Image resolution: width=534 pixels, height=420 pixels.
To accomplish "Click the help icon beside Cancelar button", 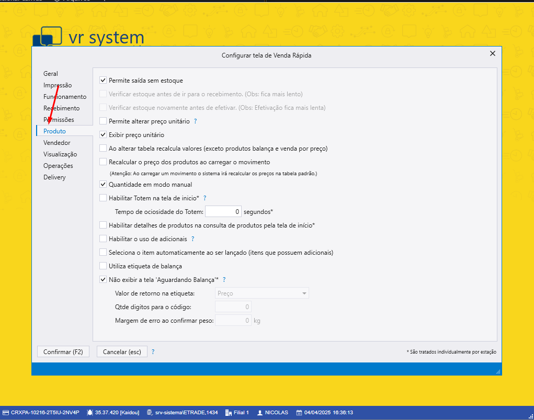I will tap(153, 352).
